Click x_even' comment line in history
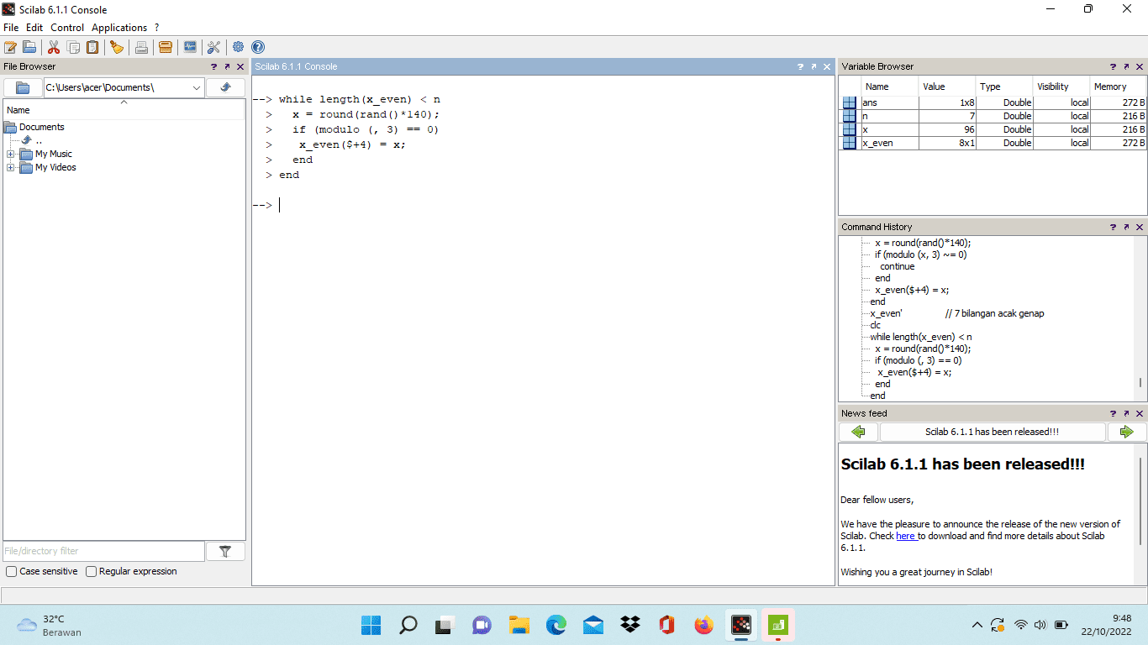Screen dimensions: 1148x645 (957, 313)
